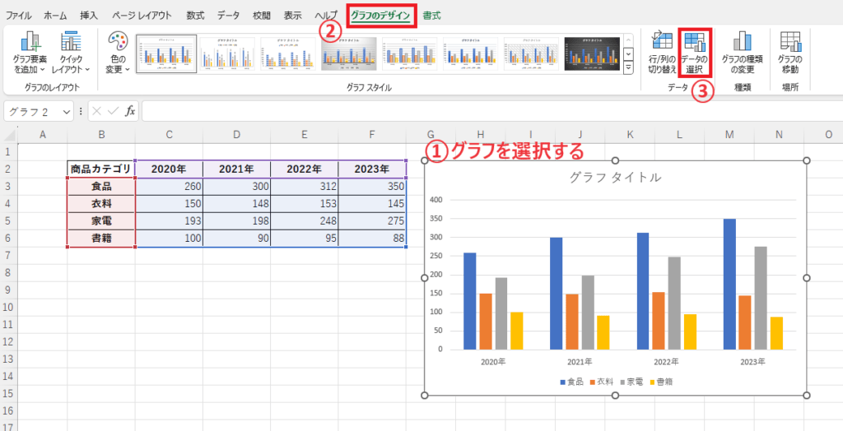The image size is (843, 431).
Task: Click Switch Row/Column (行/列の切り替え)
Action: click(x=662, y=53)
